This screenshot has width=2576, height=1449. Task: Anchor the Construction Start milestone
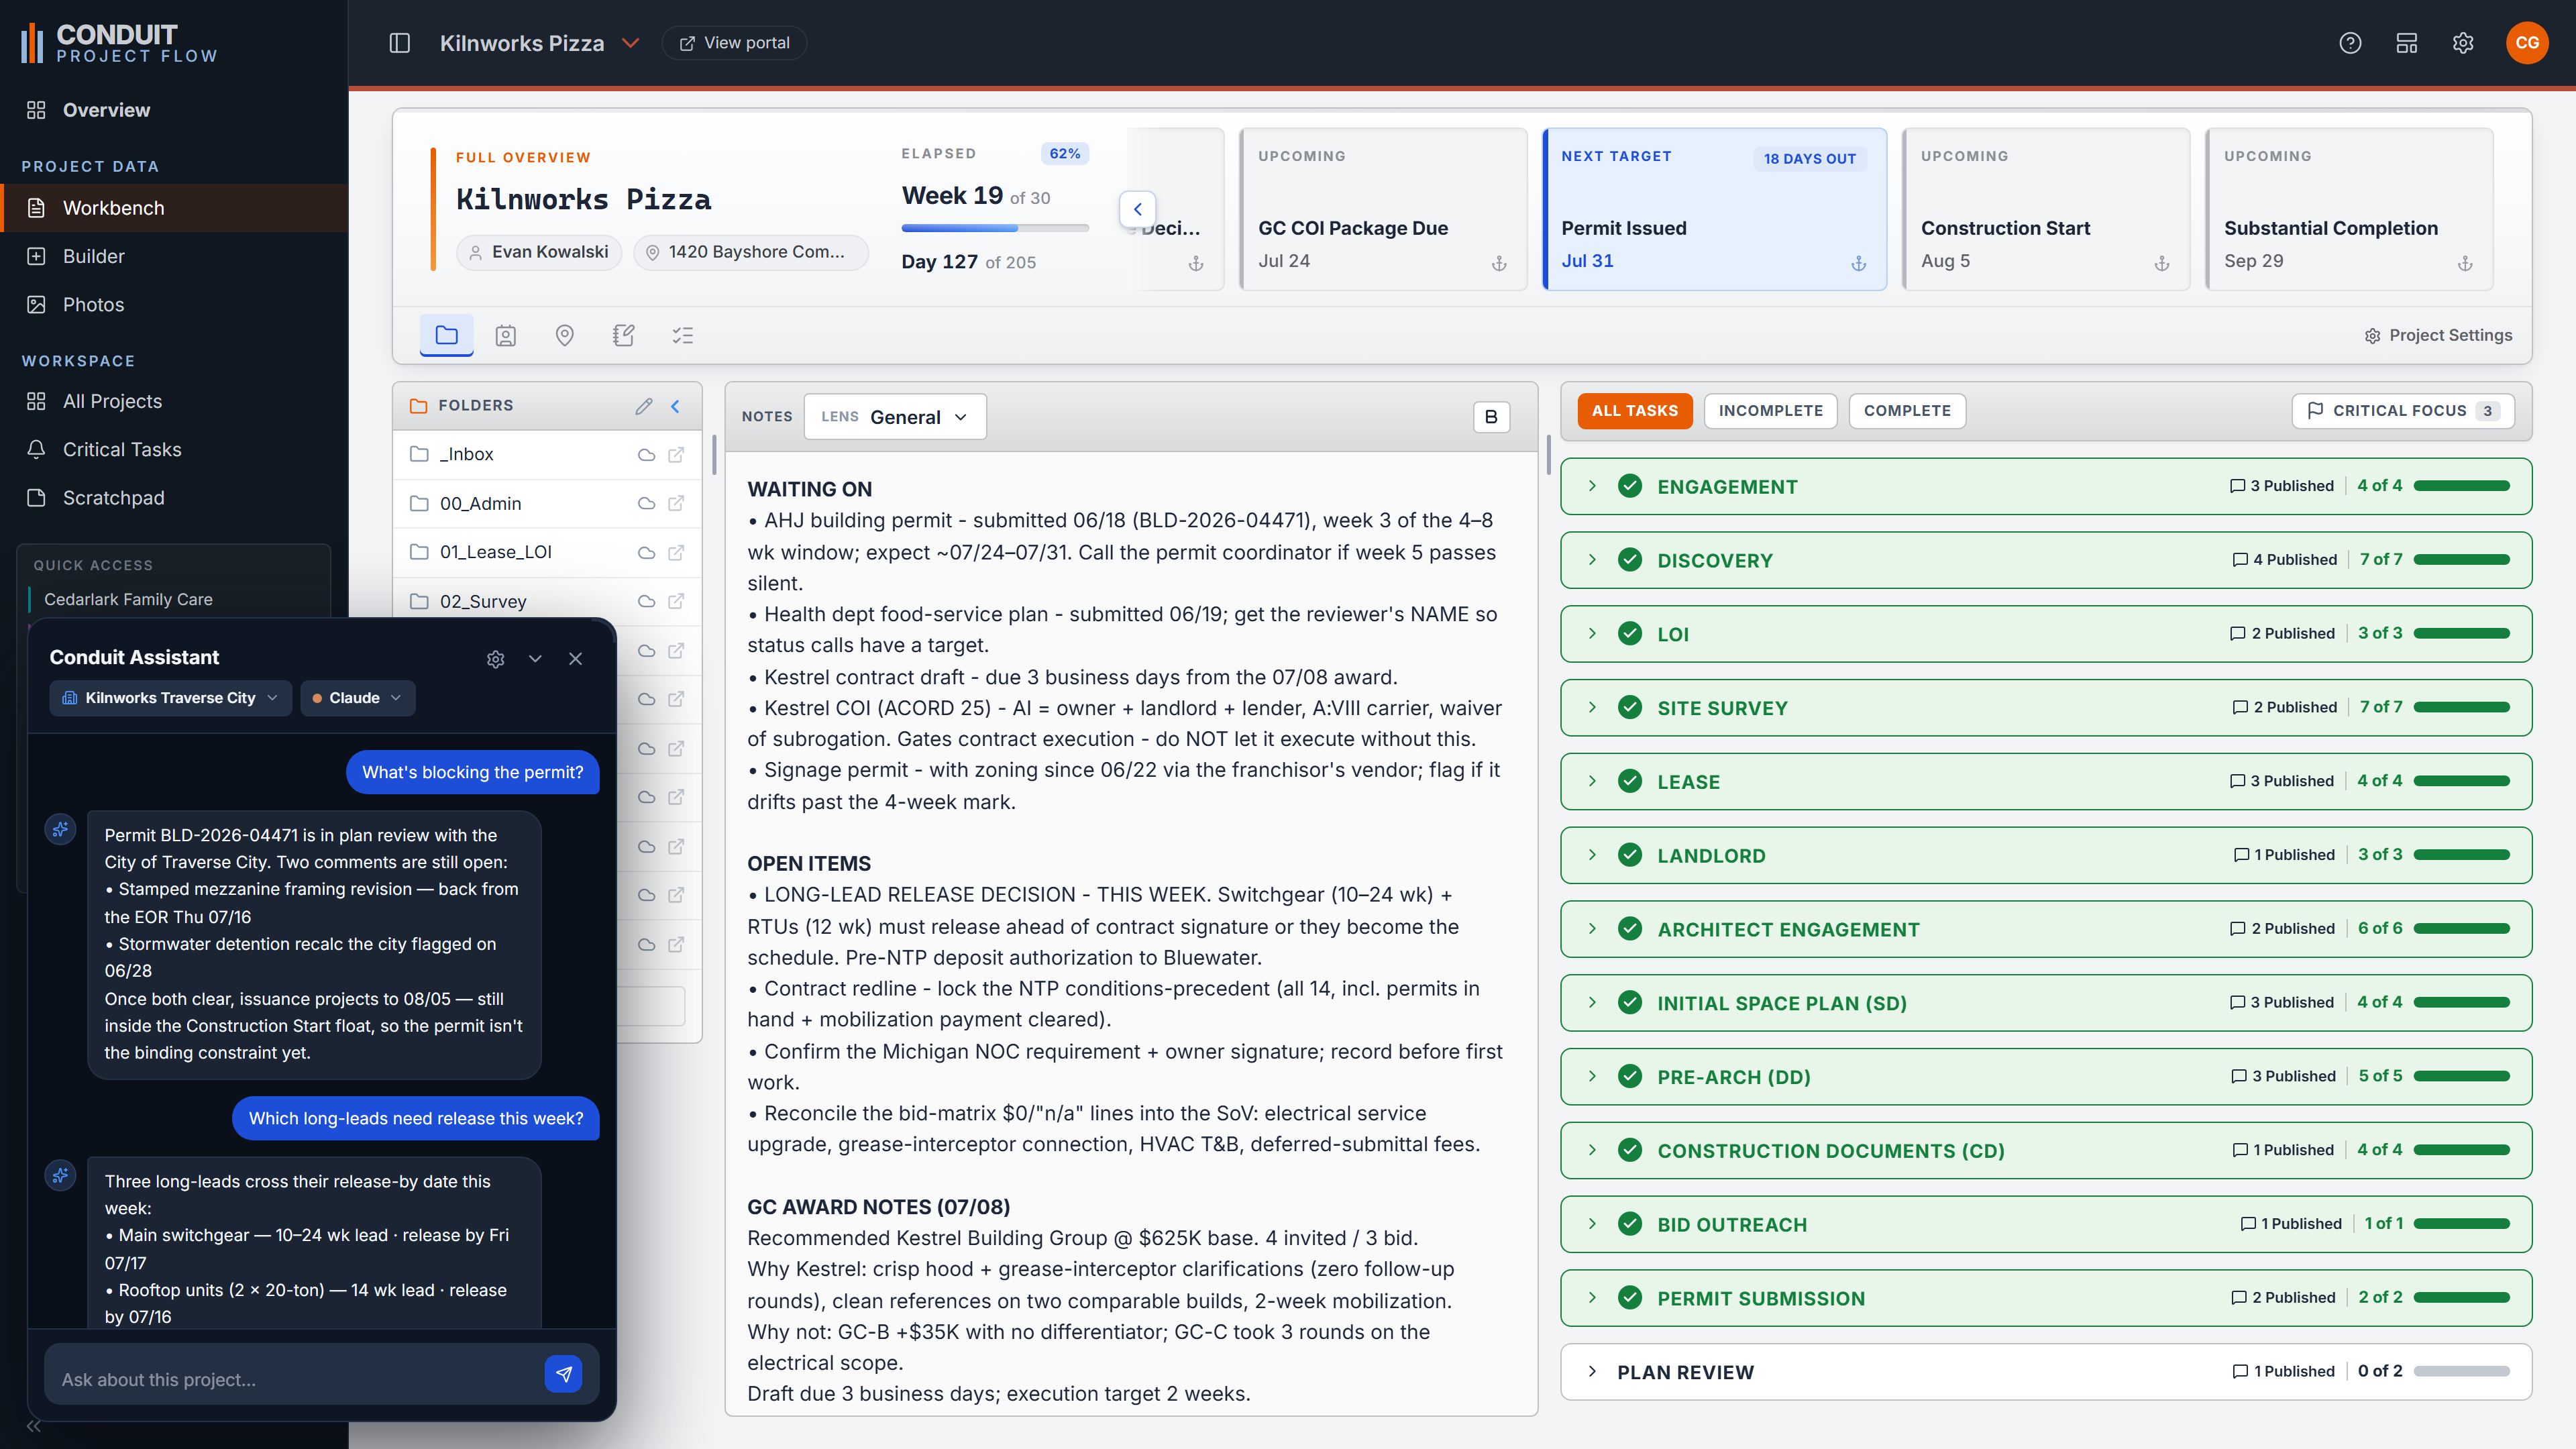coord(2162,263)
